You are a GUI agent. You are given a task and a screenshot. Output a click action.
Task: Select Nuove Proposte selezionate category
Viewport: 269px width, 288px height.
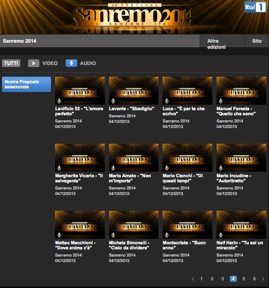click(x=26, y=84)
